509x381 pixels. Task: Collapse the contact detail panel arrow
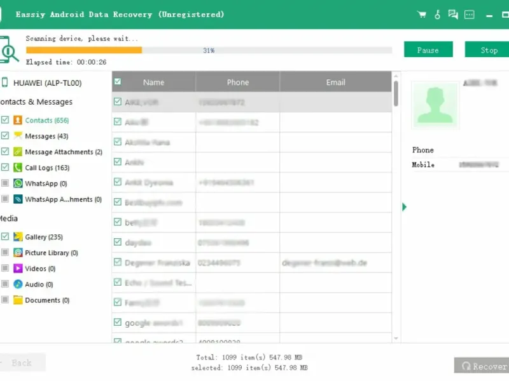(x=404, y=207)
